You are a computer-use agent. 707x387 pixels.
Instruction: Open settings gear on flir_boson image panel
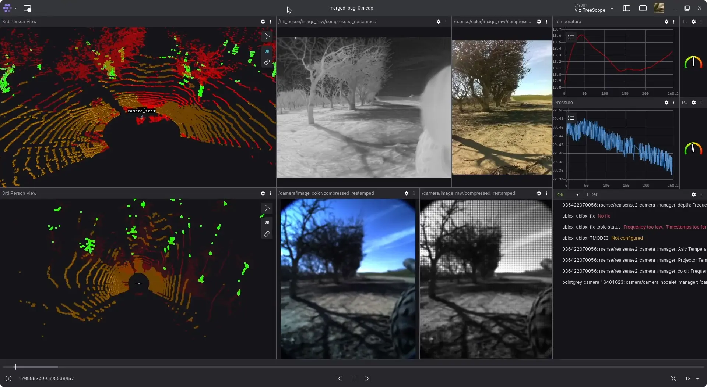(x=438, y=22)
